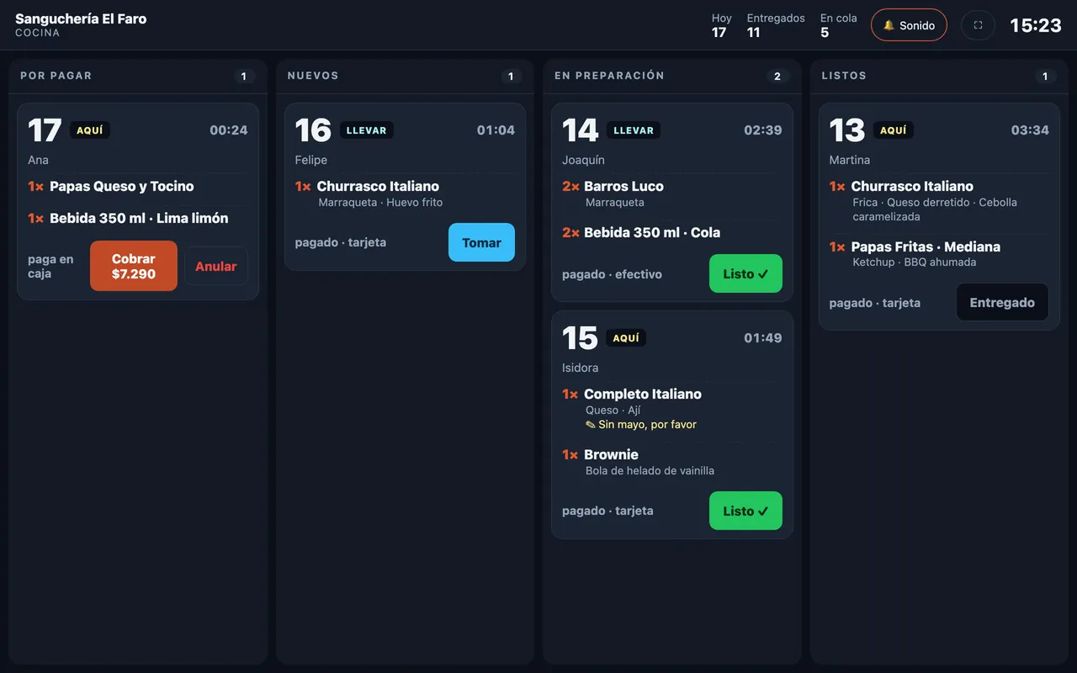Take order 16 with Tomar button
The width and height of the screenshot is (1077, 673).
pyautogui.click(x=481, y=242)
